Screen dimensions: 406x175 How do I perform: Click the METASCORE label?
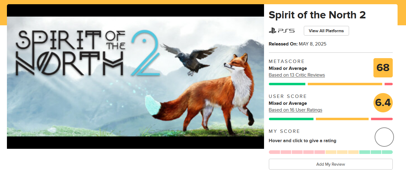pos(287,61)
